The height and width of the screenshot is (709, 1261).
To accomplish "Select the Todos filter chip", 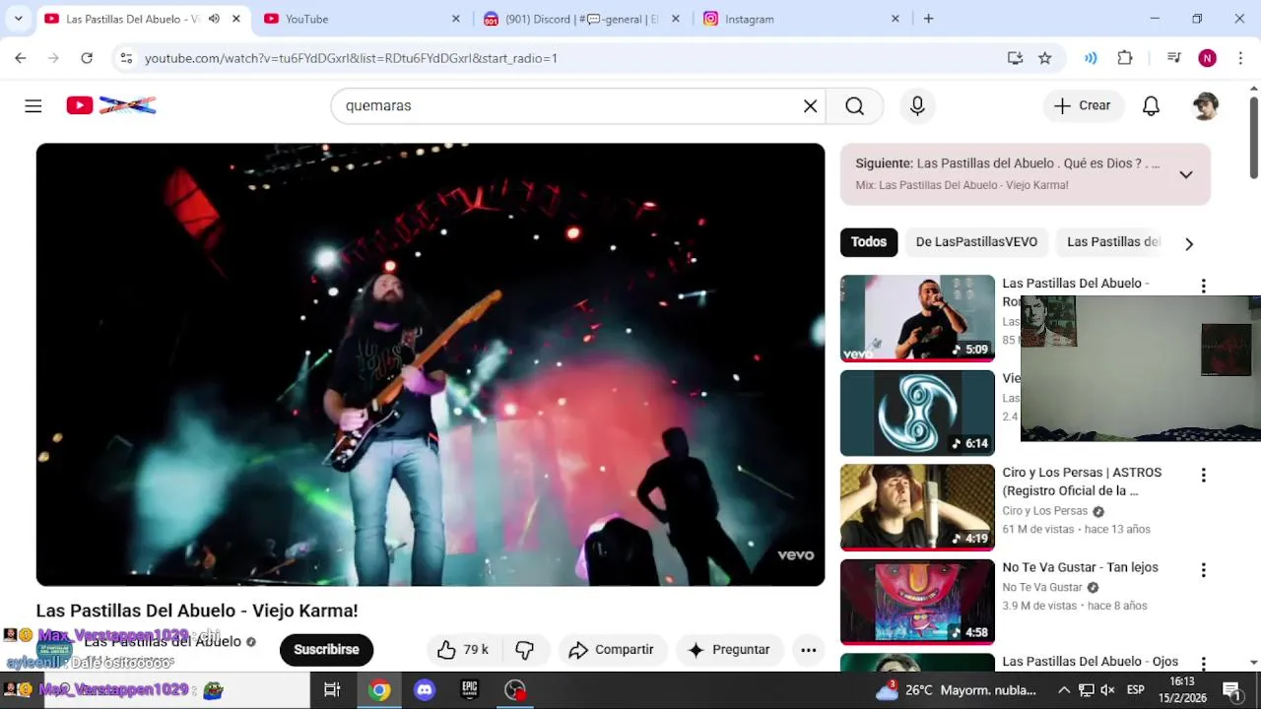I will [x=869, y=242].
